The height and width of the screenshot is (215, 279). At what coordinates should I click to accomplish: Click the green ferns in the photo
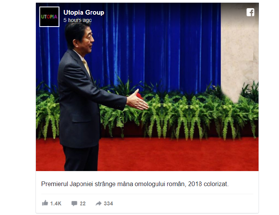click(178, 114)
